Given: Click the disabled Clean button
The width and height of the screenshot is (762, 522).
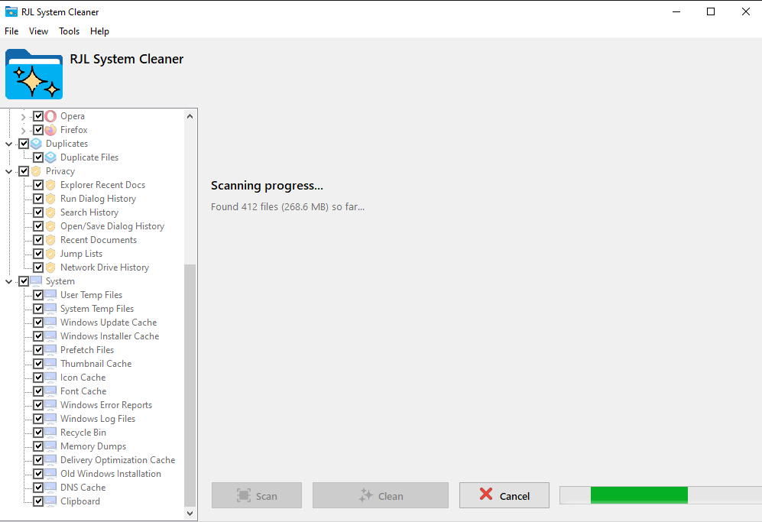Looking at the screenshot, I should coord(380,494).
